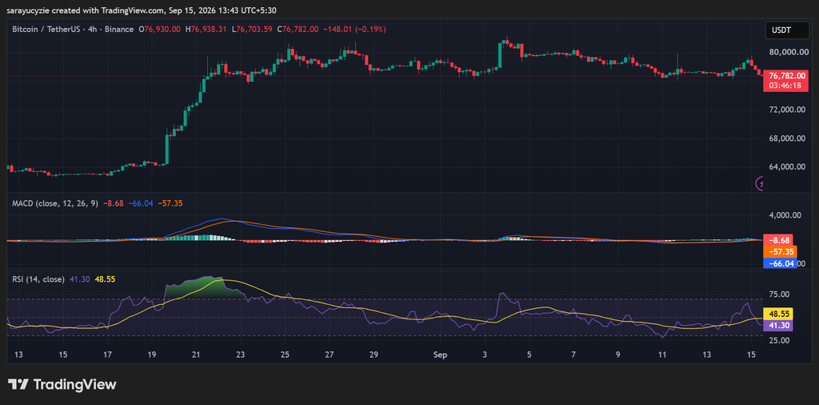Click the 7 date label on time axis
819x405 pixels.
[x=573, y=355]
